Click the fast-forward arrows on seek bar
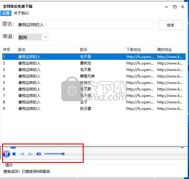Screen dimensions: 189x179 [x=182, y=148]
